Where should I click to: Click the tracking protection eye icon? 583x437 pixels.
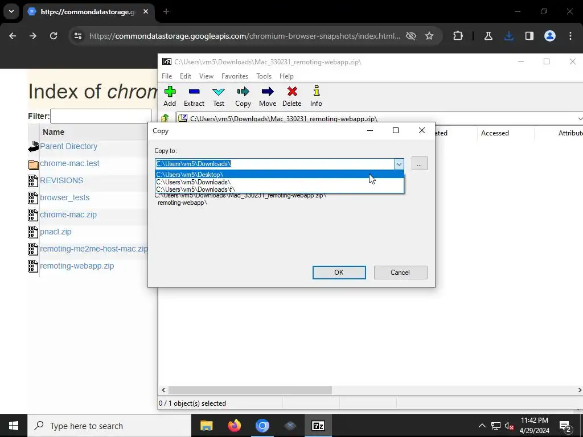click(x=411, y=36)
